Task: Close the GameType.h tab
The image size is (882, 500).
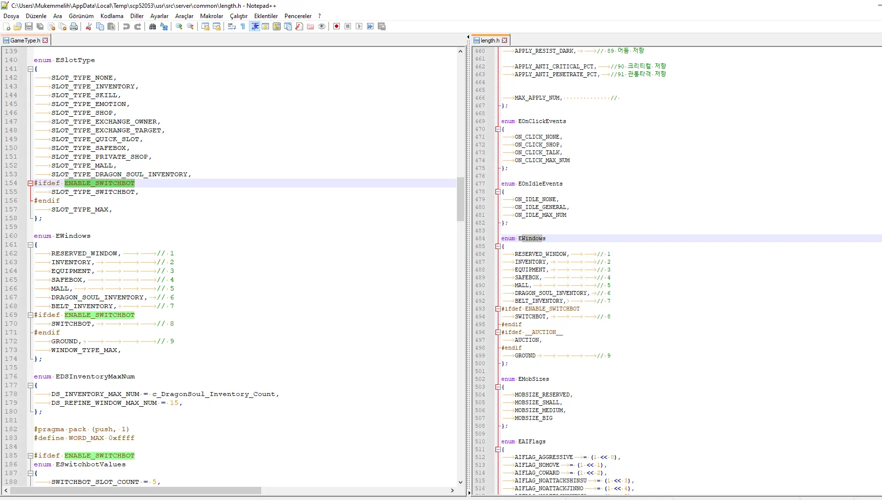Action: point(45,41)
